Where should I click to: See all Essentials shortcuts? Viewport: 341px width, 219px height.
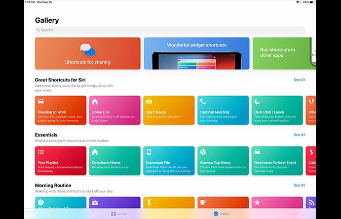[x=299, y=135]
